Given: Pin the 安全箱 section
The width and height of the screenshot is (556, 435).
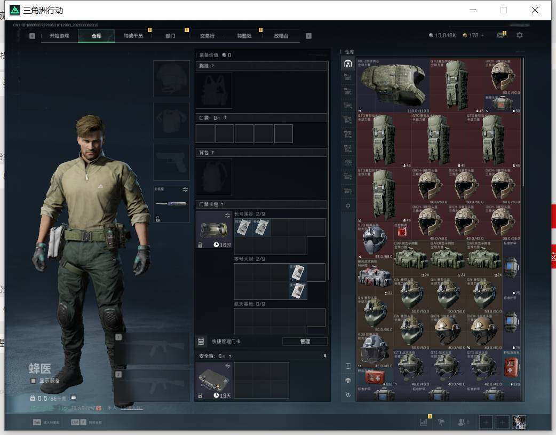Looking at the screenshot, I should click(325, 356).
